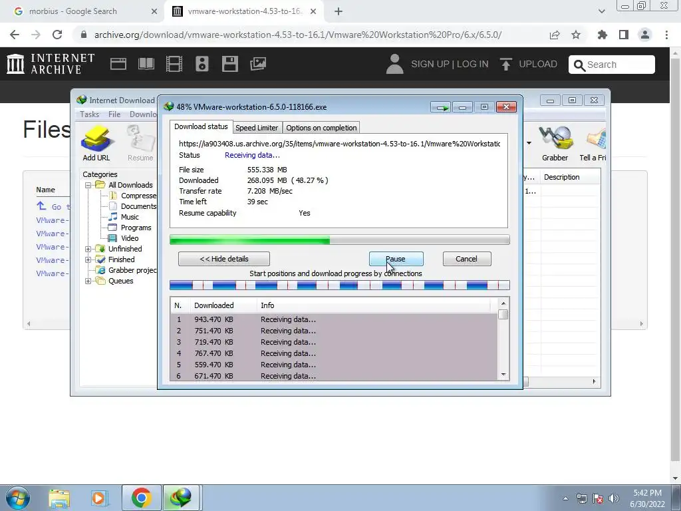This screenshot has width=681, height=511.
Task: Click the UPLOAD link text
Action: 538,65
